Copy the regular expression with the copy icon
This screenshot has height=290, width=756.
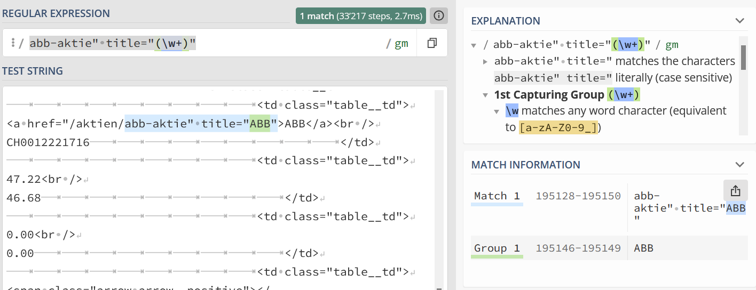click(x=432, y=43)
